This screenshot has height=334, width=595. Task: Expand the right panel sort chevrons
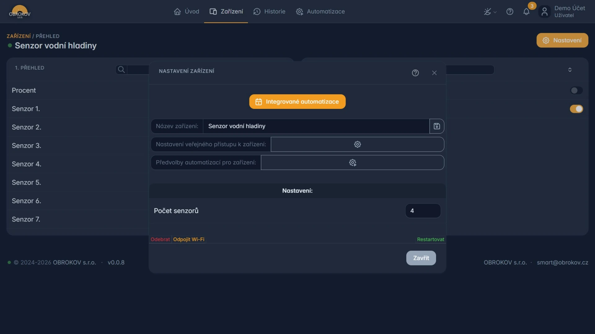570,70
